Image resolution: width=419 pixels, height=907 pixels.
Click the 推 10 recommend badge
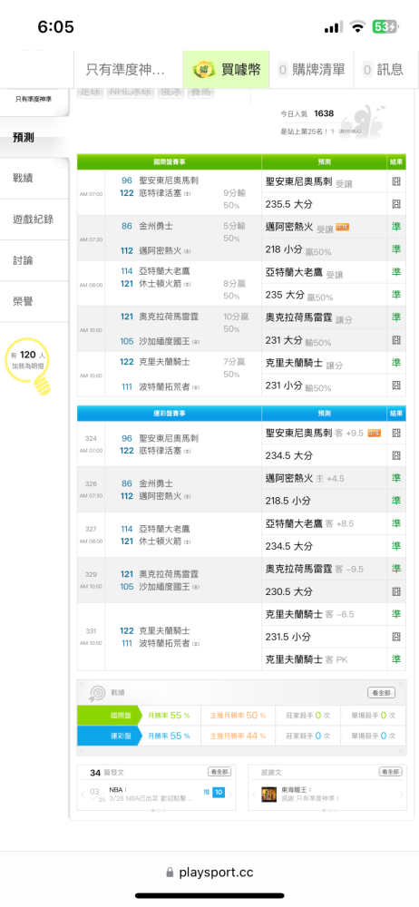tap(213, 792)
